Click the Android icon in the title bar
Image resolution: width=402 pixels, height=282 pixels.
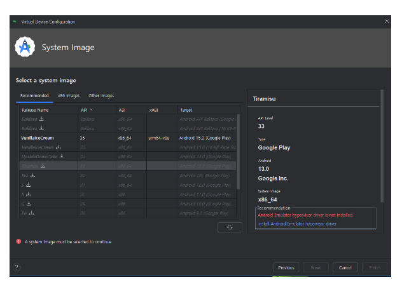[x=15, y=22]
